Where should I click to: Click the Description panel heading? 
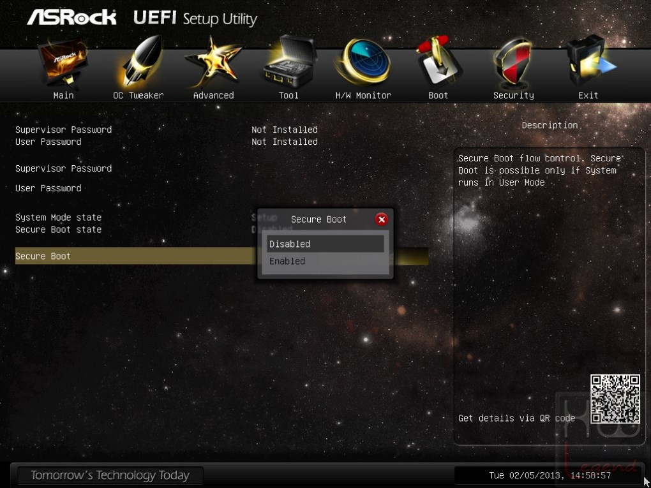pos(550,125)
